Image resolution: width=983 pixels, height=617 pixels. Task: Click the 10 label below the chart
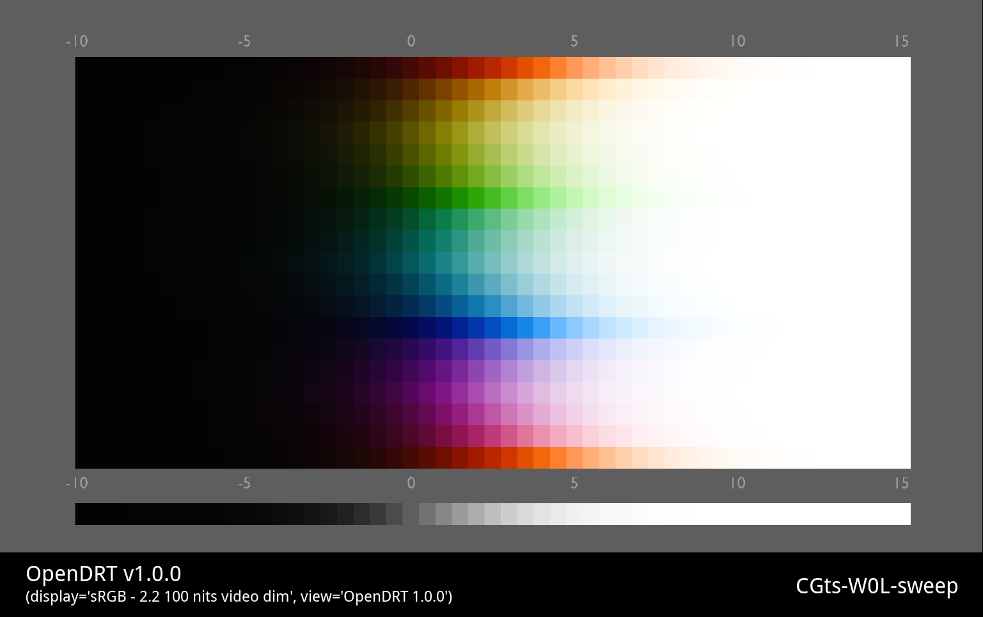tap(738, 483)
